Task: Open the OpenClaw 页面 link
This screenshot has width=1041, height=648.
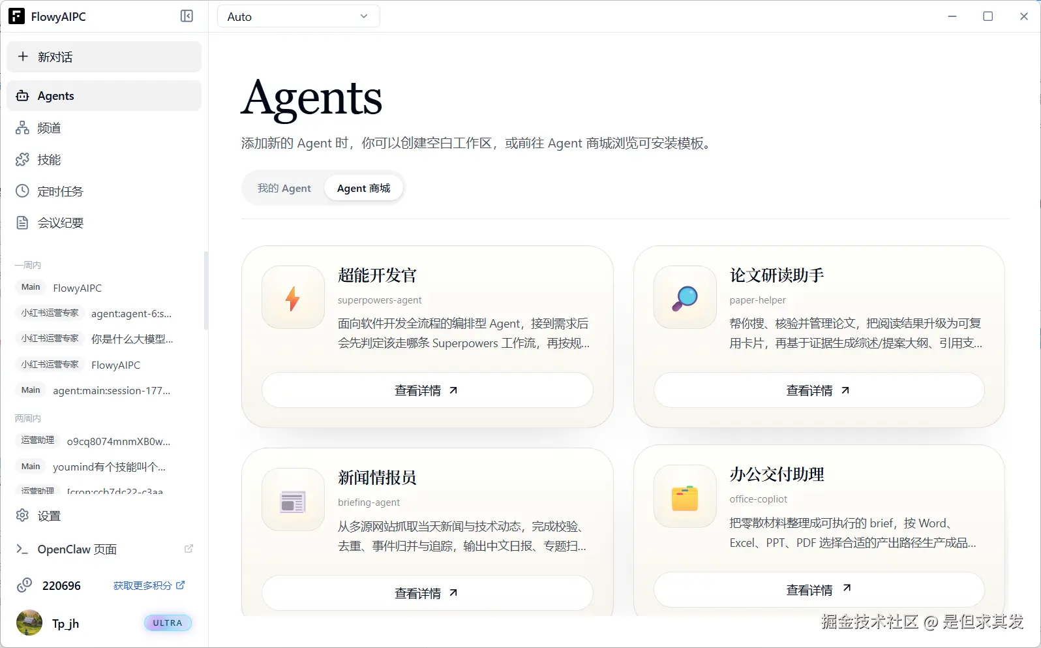Action: [104, 549]
